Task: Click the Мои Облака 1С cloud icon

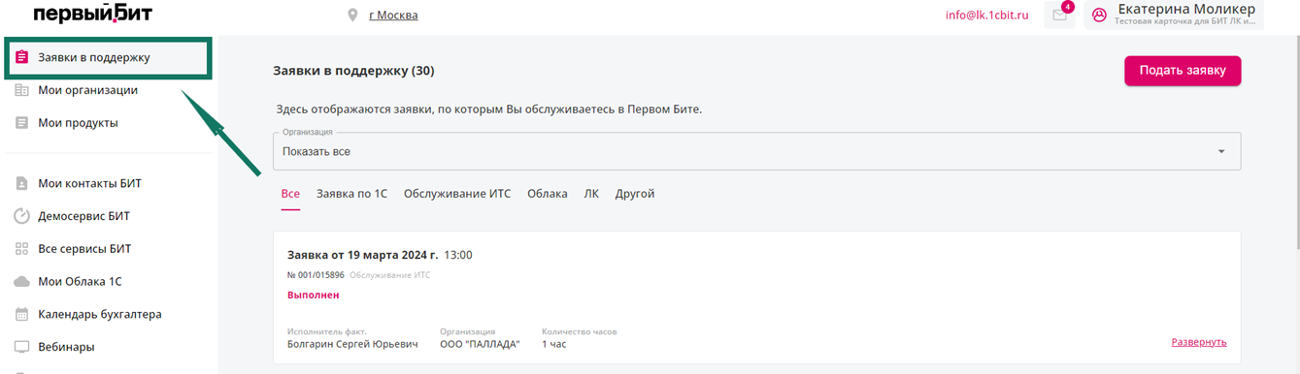Action: click(22, 282)
